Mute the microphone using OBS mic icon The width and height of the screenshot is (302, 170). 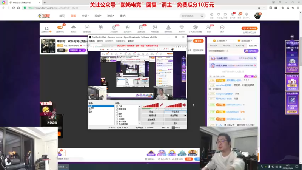[162, 105]
